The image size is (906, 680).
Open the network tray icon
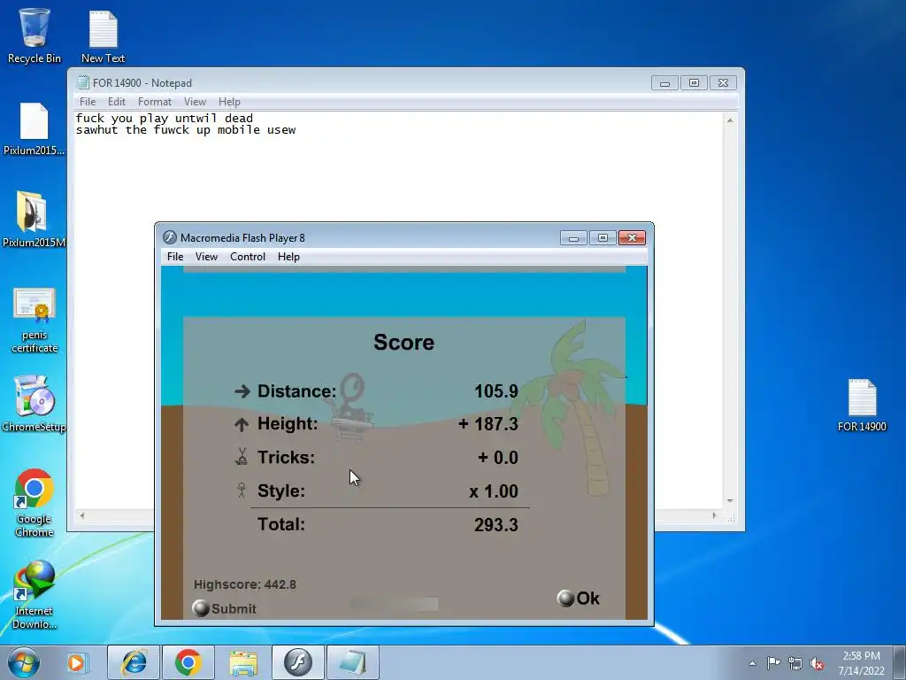795,663
